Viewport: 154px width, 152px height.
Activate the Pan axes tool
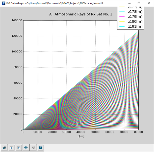coord(26,148)
